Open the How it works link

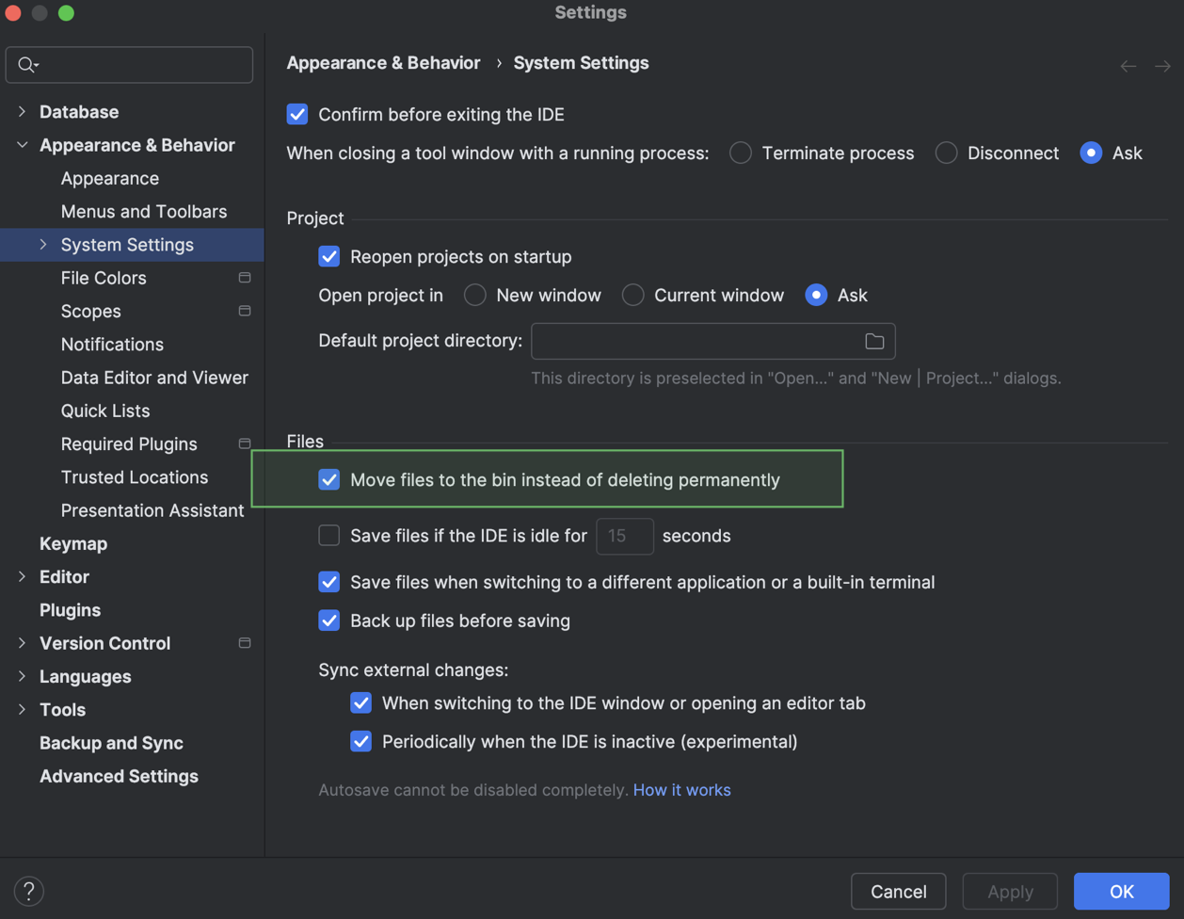[681, 790]
